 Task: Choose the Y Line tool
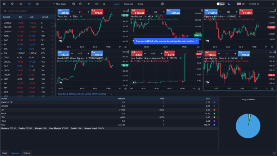pos(140,4)
